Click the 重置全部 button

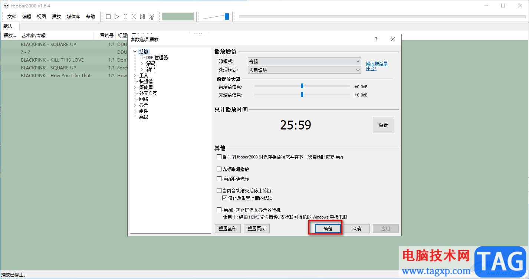click(227, 229)
